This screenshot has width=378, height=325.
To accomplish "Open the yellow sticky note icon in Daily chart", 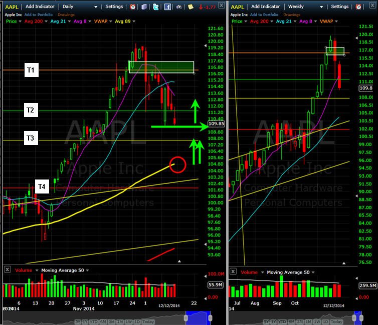I will point(191,6).
